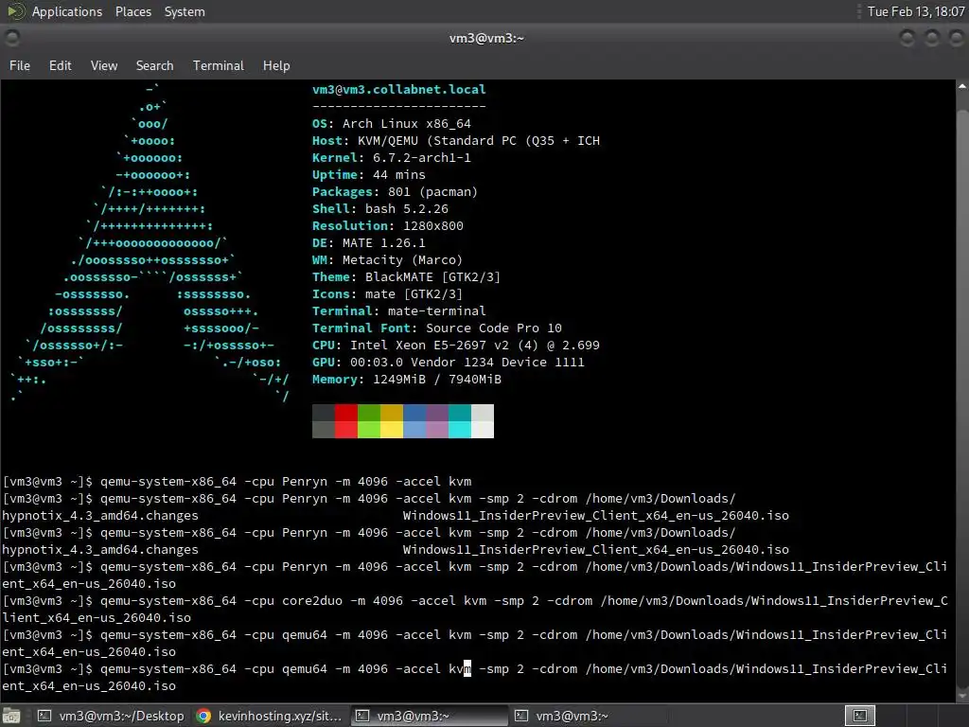969x727 pixels.
Task: Click the vm3@vm3.collabnet.local heading
Action: coord(398,90)
